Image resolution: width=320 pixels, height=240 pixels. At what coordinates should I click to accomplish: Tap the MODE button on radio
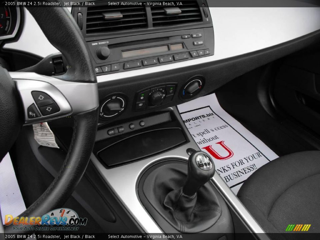(x=201, y=43)
